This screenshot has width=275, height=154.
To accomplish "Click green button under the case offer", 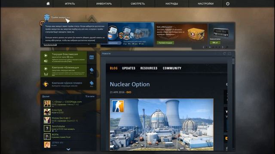I will pyautogui.click(x=165, y=43).
